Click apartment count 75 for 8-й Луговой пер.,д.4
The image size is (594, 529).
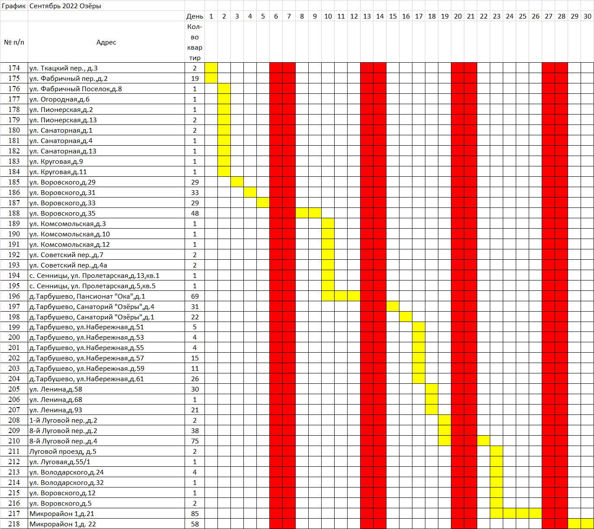tap(195, 441)
